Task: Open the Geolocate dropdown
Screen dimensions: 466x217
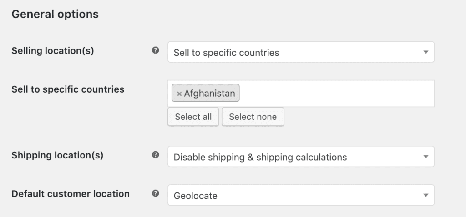Action: (301, 195)
